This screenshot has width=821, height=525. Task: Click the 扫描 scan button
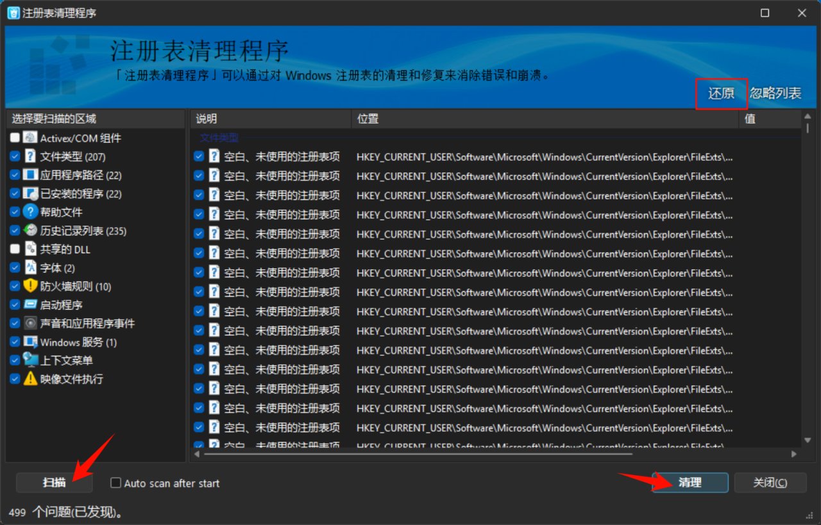(x=55, y=483)
